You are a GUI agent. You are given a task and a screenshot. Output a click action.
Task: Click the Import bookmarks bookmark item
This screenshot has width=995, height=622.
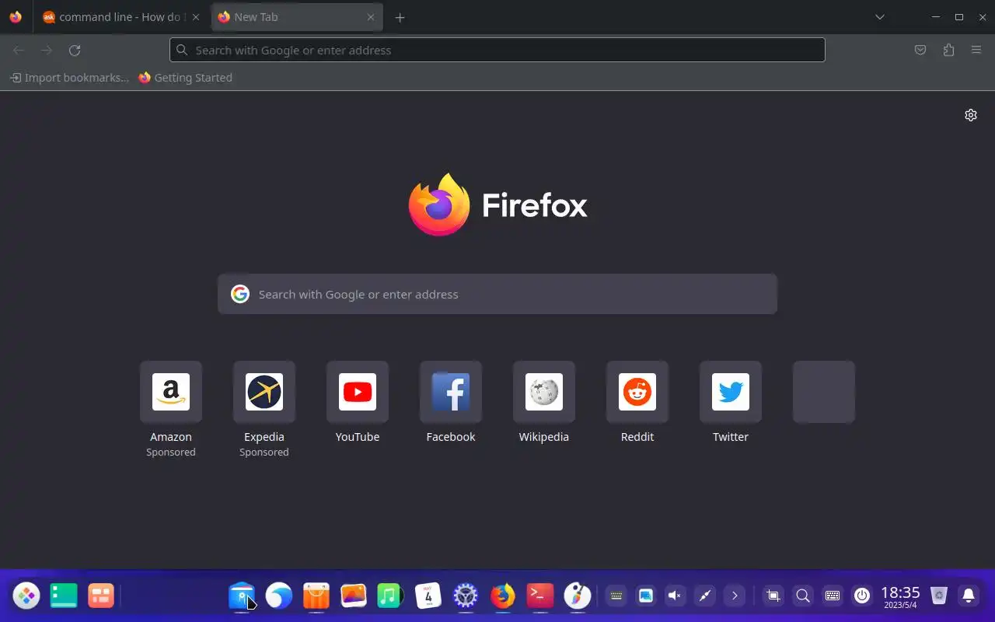tap(69, 78)
